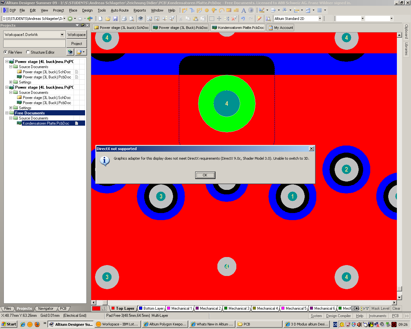The width and height of the screenshot is (411, 329).
Task: Click the clear filter icon
Action: (234, 19)
